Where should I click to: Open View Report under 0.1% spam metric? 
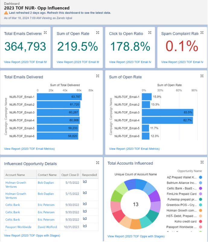point(182,62)
